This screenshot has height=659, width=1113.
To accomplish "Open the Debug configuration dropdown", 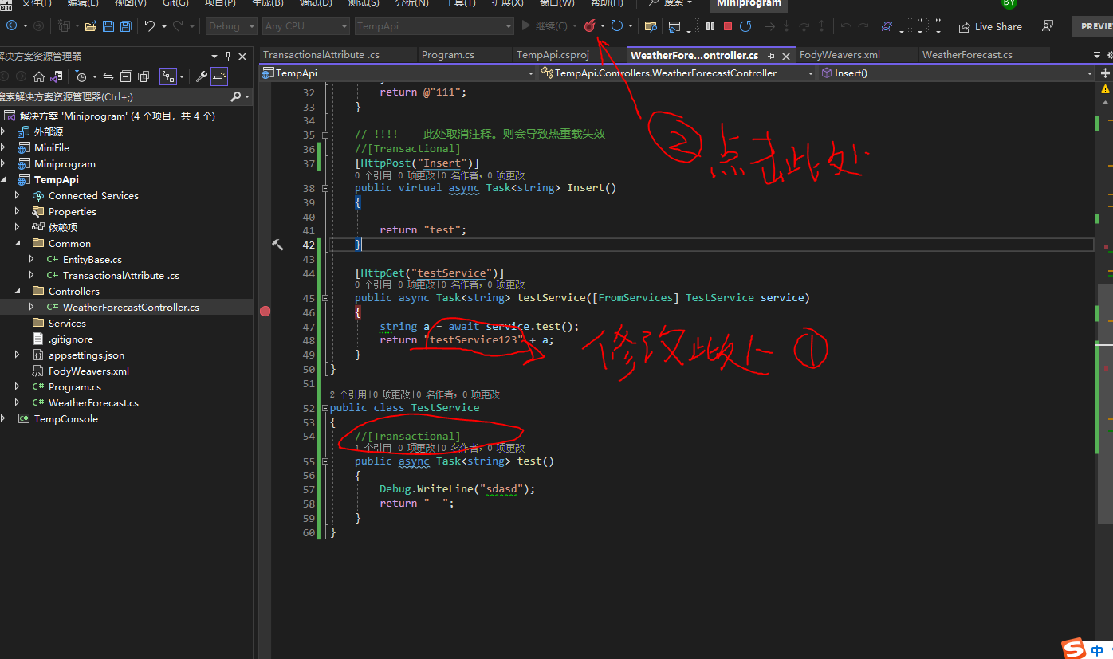I will [230, 25].
